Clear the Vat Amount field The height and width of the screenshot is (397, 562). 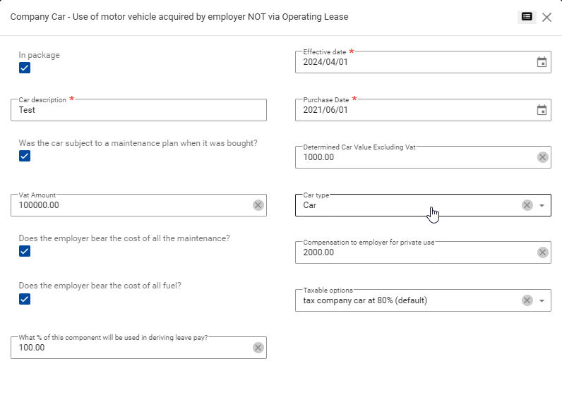258,205
